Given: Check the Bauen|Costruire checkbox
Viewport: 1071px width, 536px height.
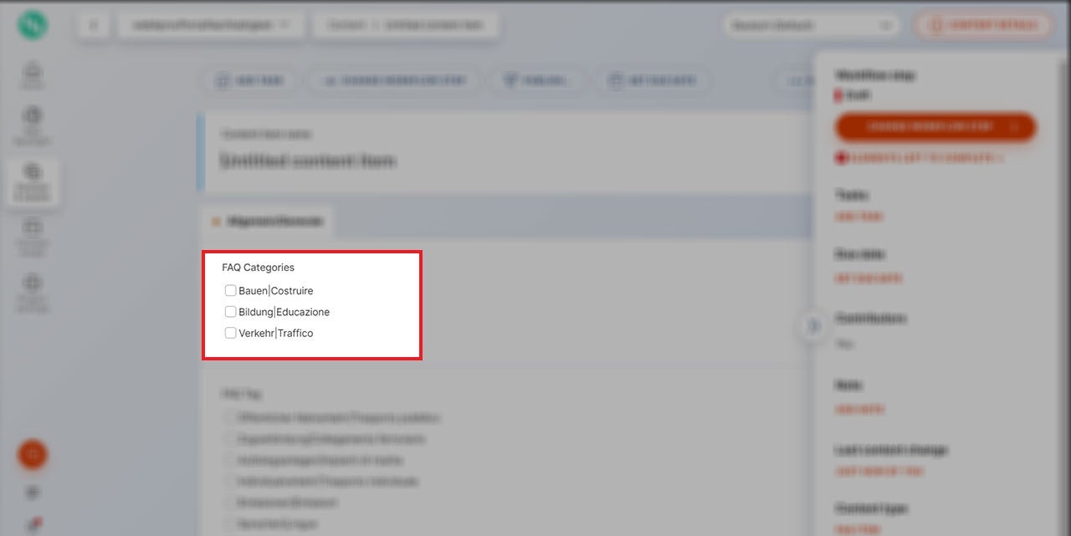Looking at the screenshot, I should [230, 291].
